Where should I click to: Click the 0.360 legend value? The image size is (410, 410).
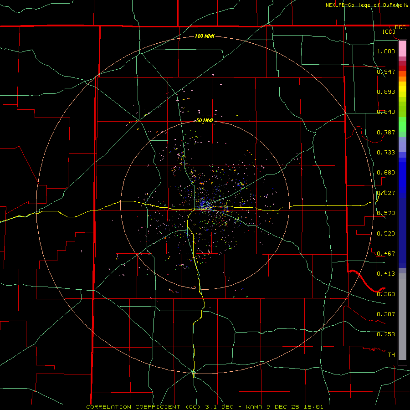click(386, 294)
